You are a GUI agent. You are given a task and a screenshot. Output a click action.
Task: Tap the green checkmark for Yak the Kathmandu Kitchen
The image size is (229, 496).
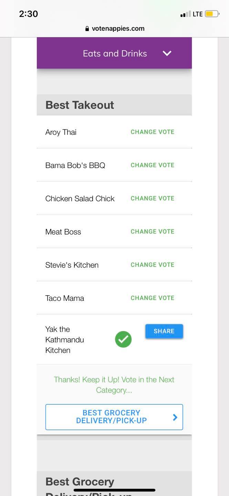click(x=123, y=339)
